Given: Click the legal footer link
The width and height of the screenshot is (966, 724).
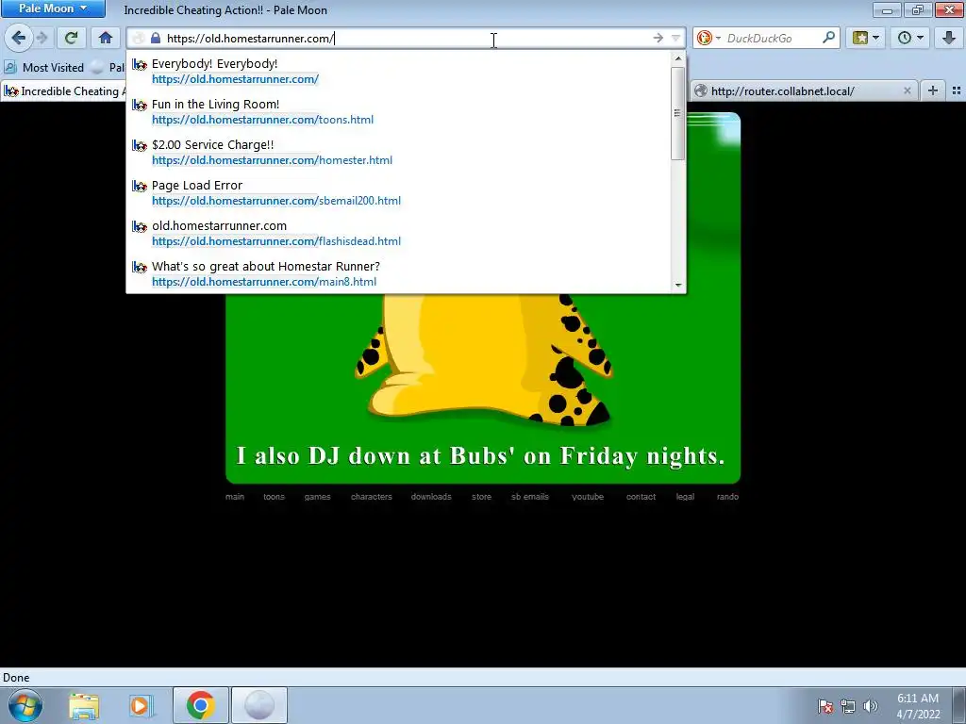Looking at the screenshot, I should click(x=685, y=497).
